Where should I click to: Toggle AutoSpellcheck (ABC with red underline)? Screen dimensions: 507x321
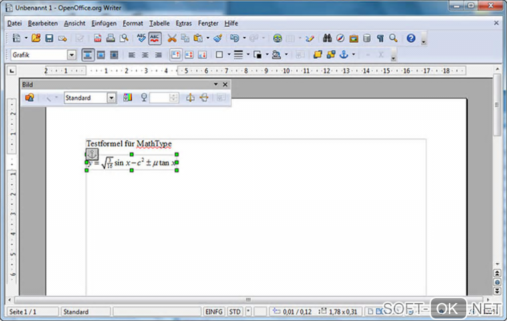click(x=155, y=38)
